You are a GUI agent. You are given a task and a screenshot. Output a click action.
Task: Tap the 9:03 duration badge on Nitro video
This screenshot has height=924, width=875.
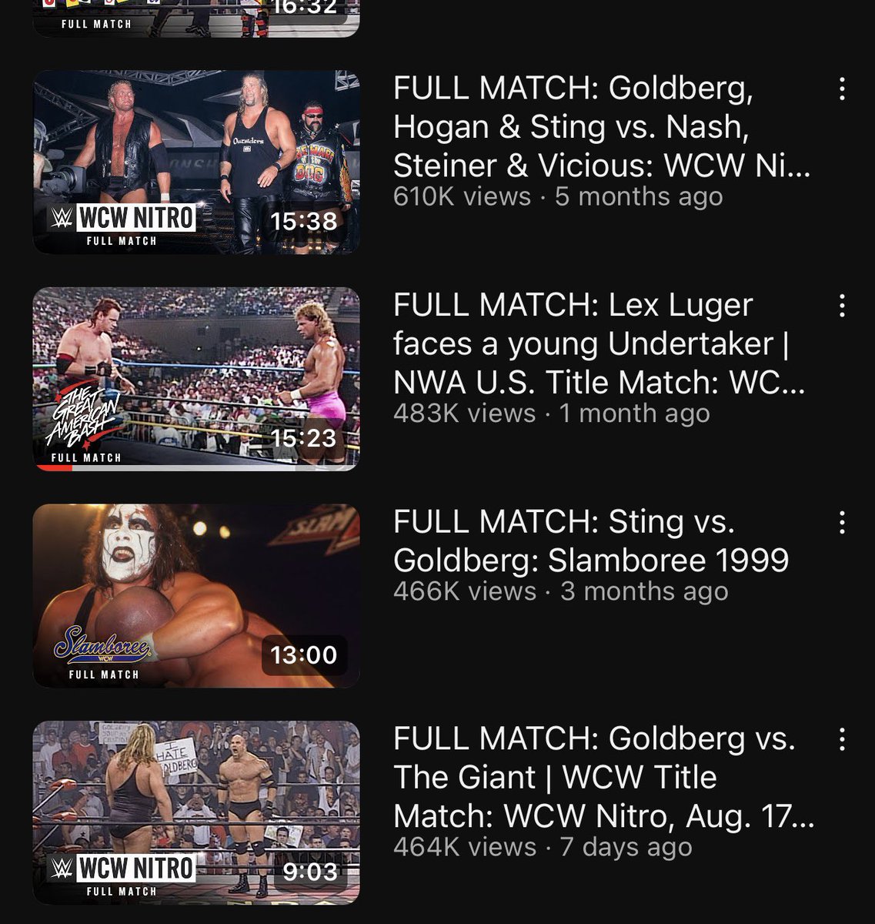pos(311,872)
